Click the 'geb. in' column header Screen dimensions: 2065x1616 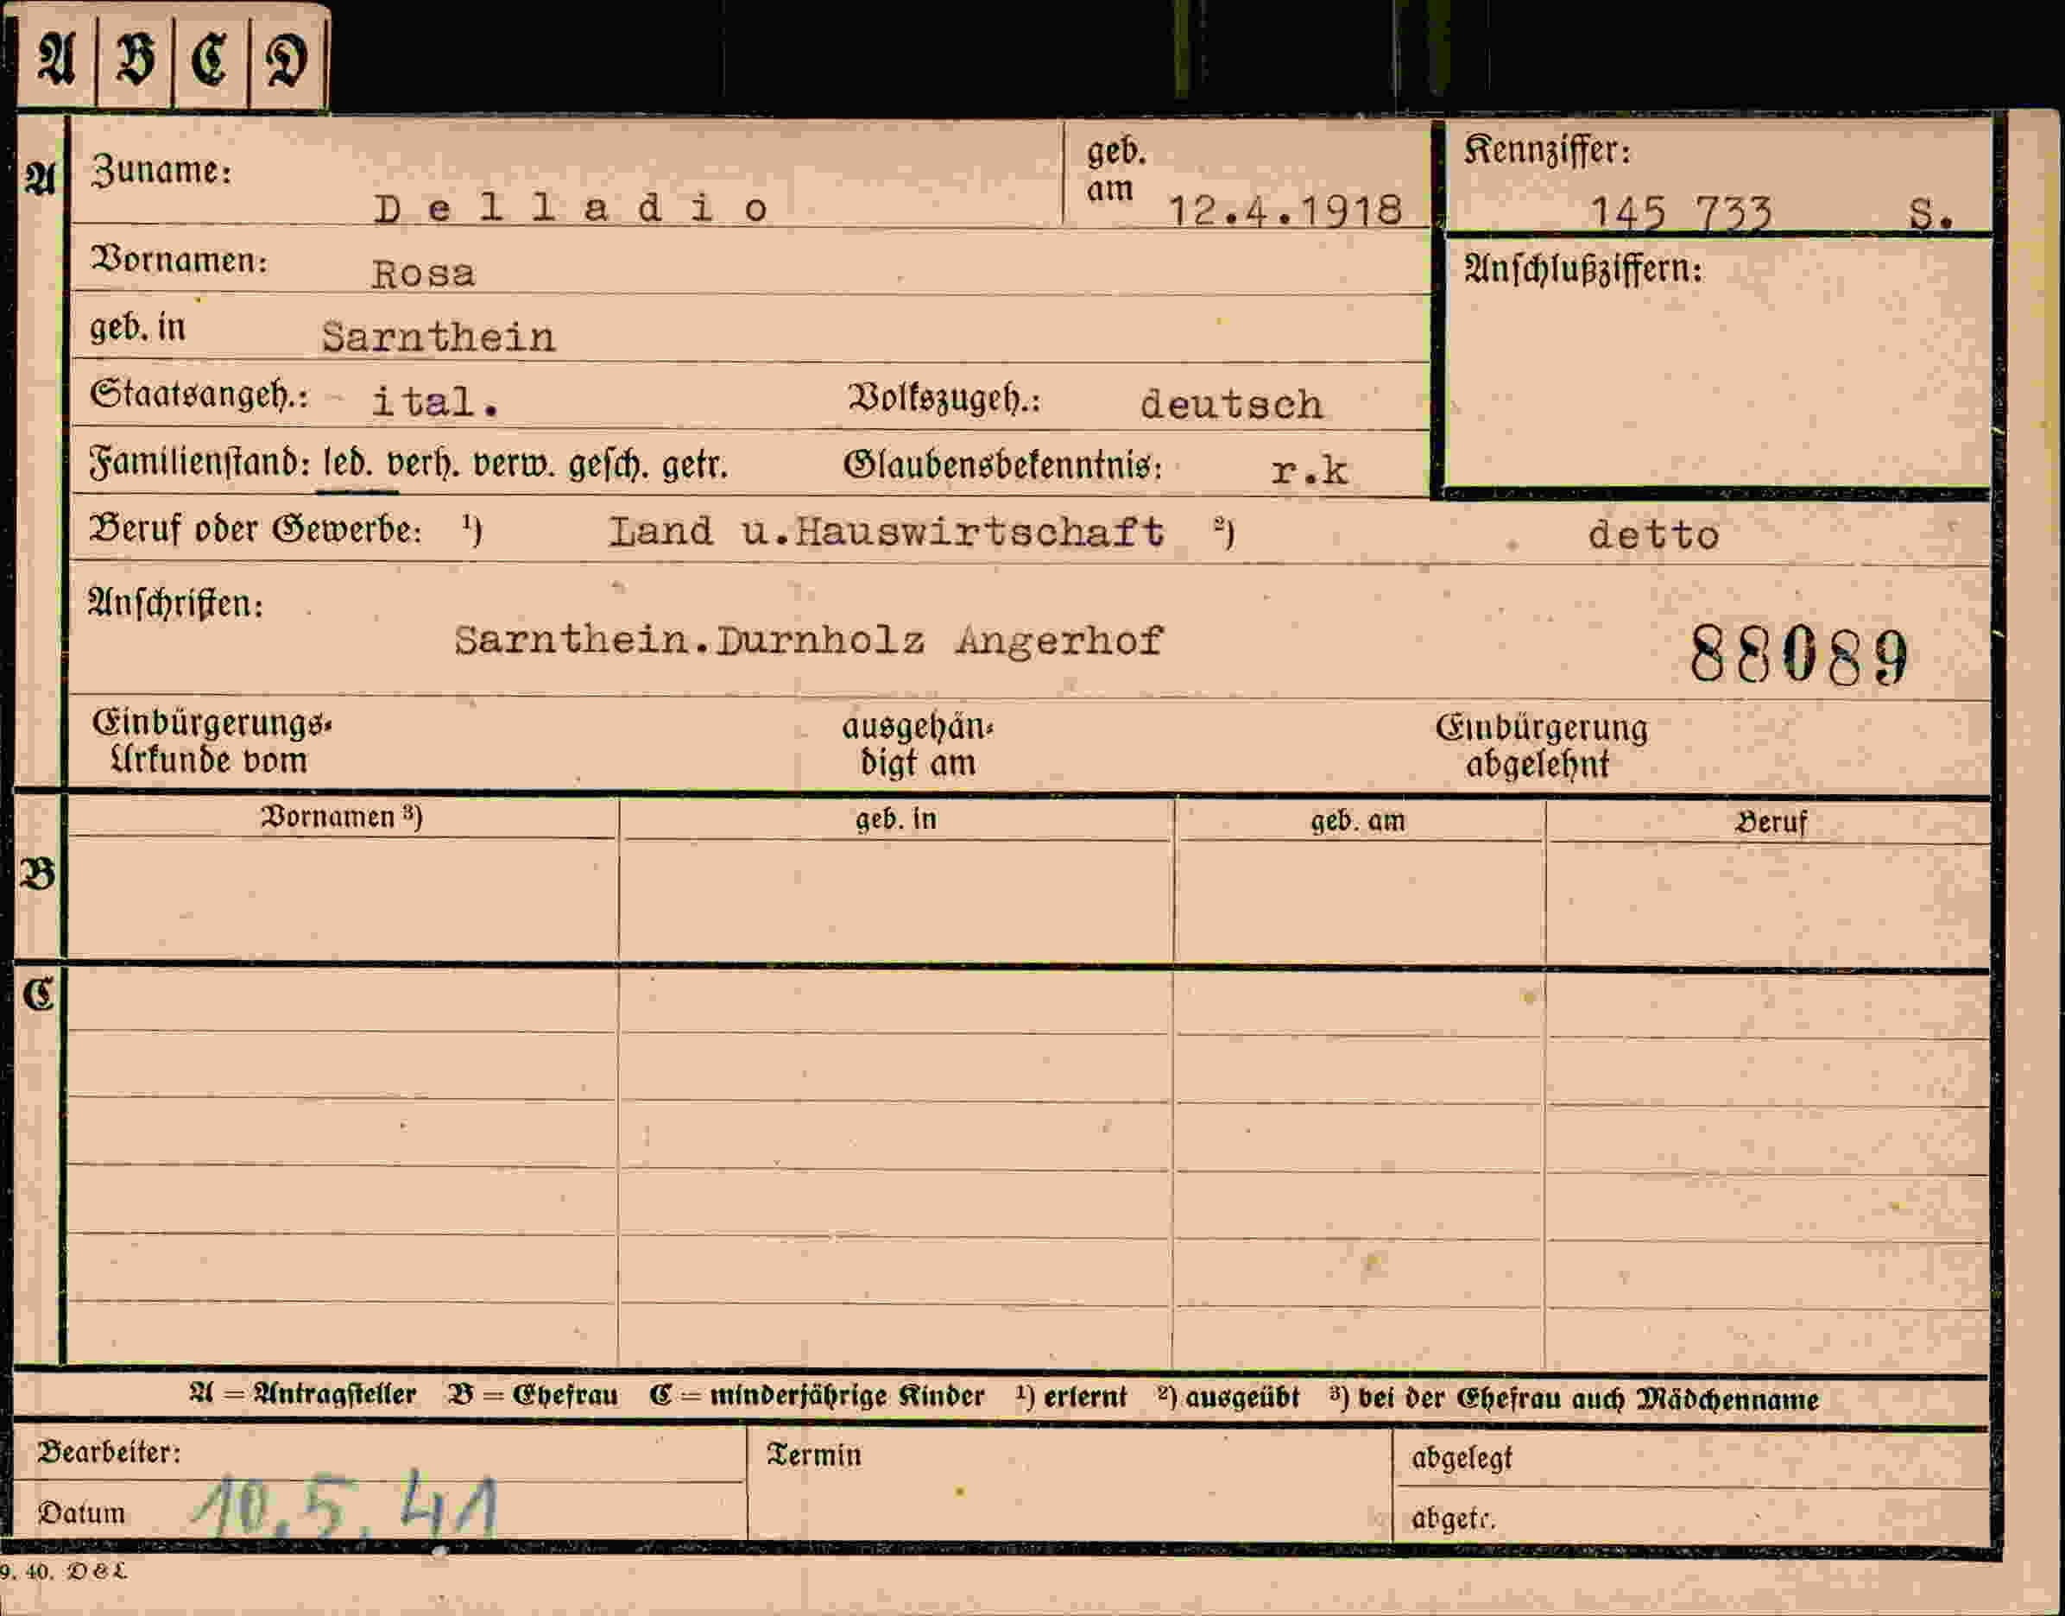point(896,819)
